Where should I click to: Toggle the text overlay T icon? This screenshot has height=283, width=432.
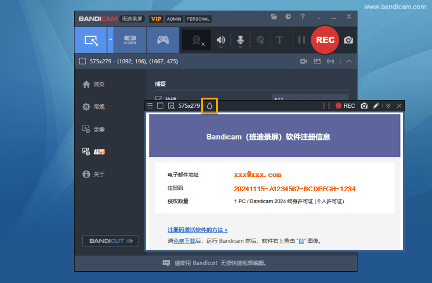[279, 40]
